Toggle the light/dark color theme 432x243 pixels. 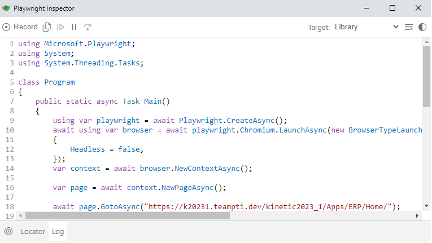coord(422,27)
